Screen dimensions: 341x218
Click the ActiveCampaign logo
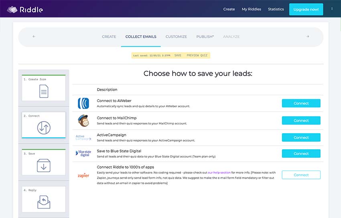pyautogui.click(x=83, y=137)
